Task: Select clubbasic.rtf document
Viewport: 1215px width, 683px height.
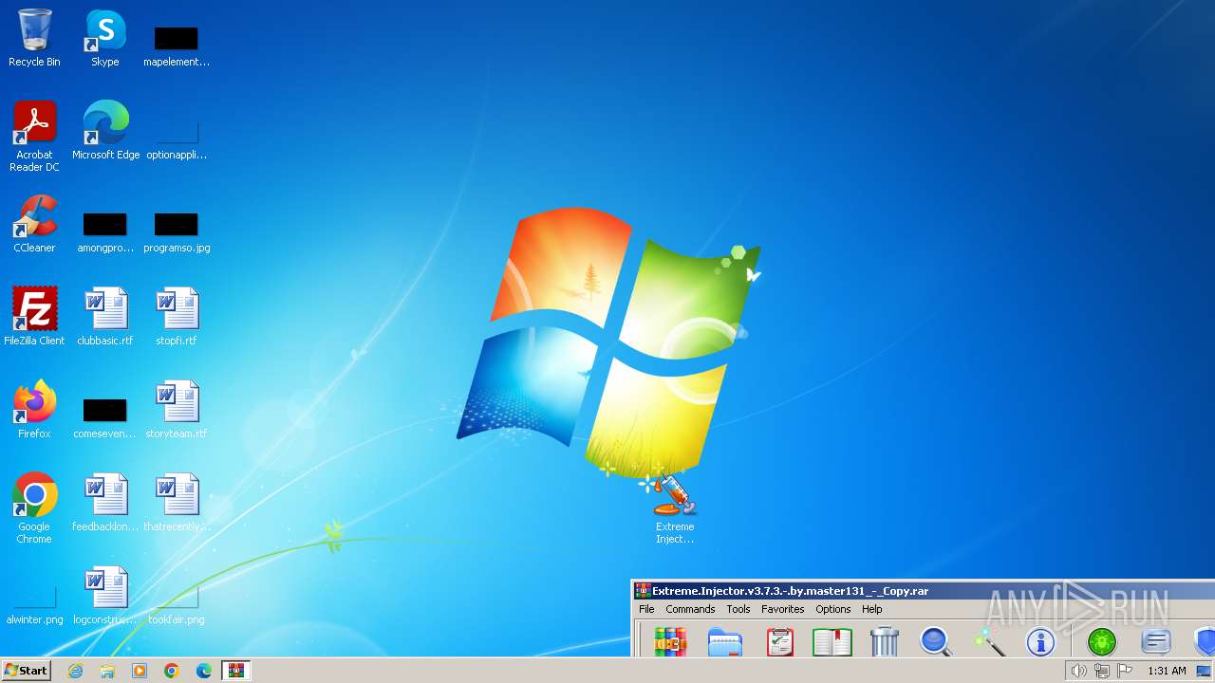Action: [x=105, y=316]
